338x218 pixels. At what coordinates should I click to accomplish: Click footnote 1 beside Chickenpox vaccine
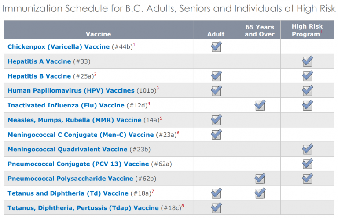tap(134, 45)
